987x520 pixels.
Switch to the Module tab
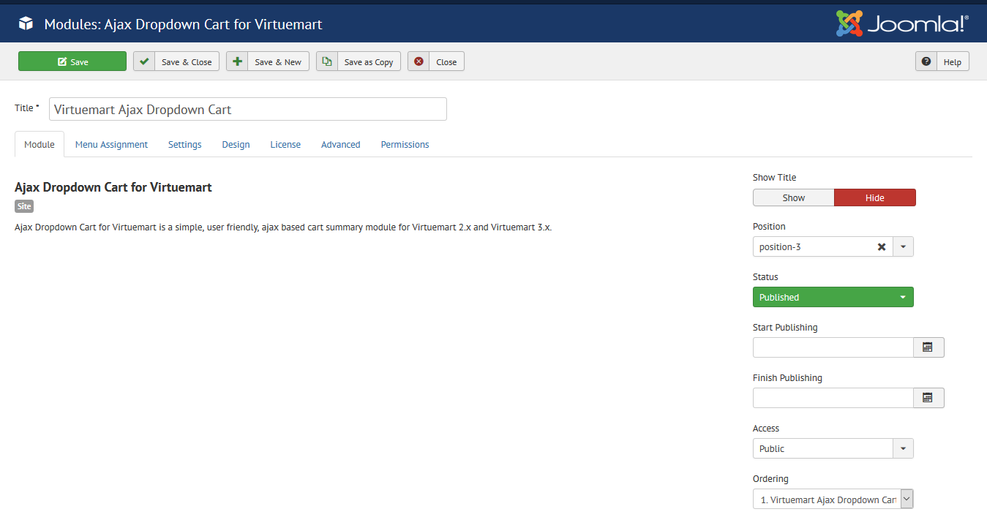pos(40,144)
